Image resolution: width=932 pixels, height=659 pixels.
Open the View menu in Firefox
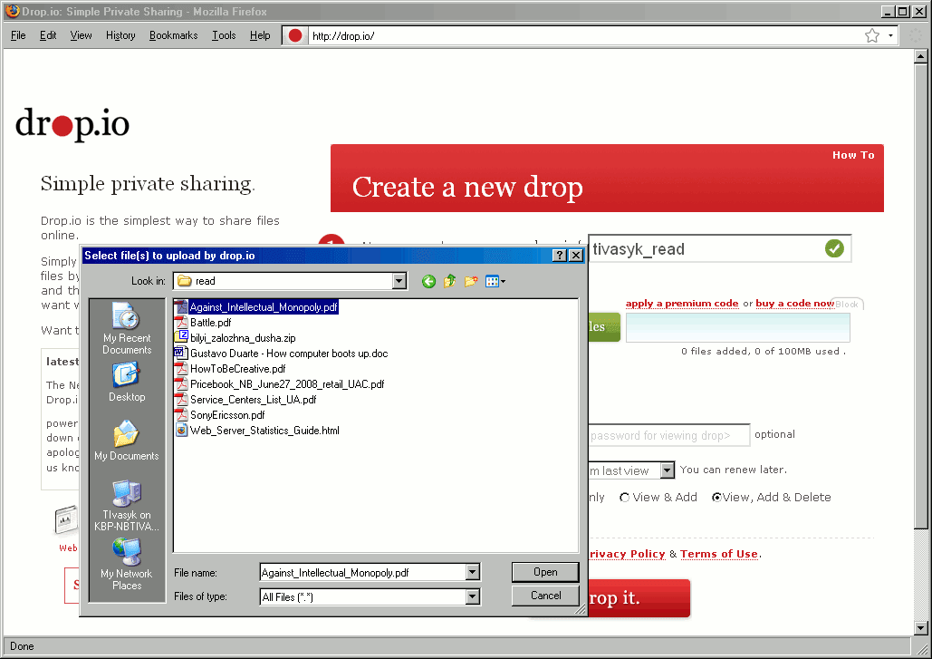[81, 35]
